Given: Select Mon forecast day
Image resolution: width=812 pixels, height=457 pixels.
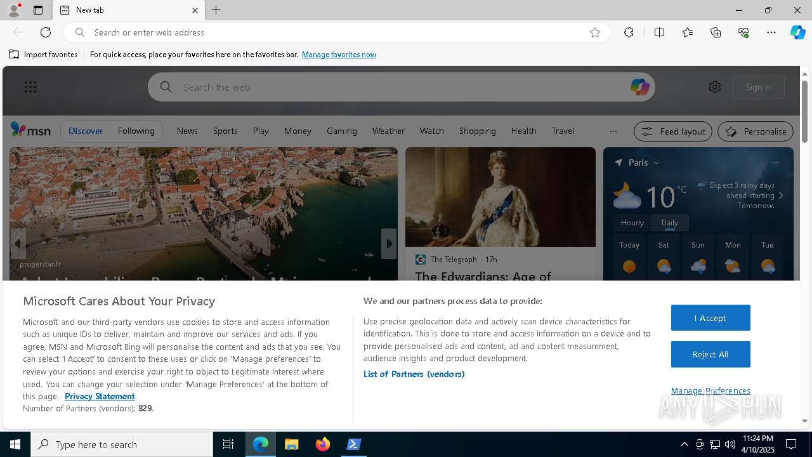Looking at the screenshot, I should [733, 258].
